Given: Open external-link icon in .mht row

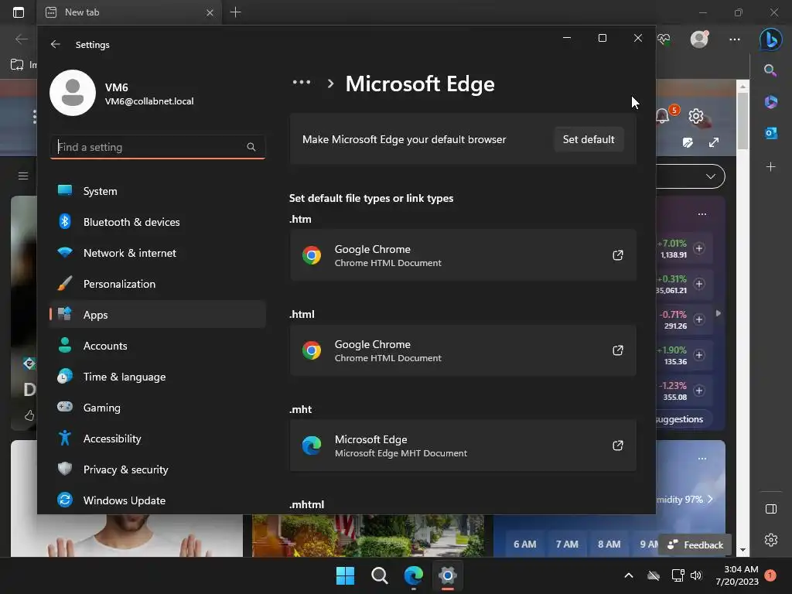Looking at the screenshot, I should [x=618, y=445].
